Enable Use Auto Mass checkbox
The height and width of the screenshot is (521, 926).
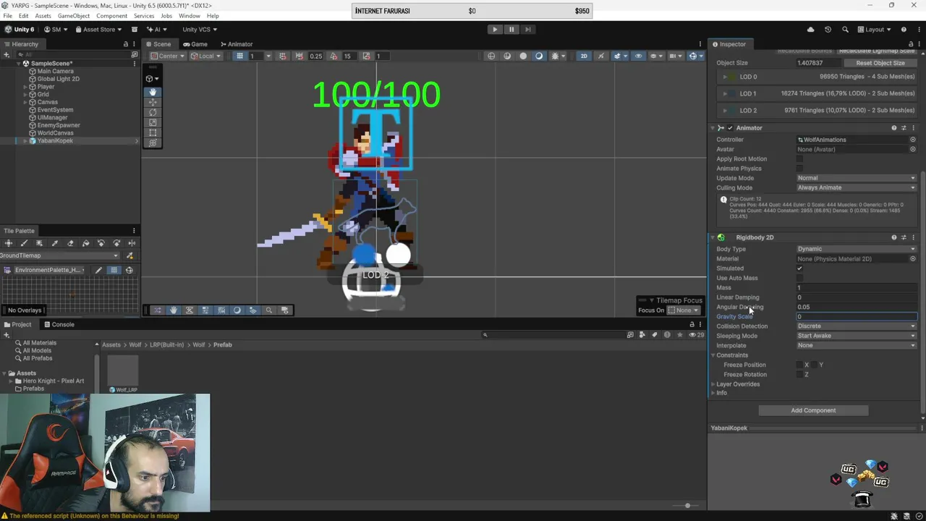point(799,278)
